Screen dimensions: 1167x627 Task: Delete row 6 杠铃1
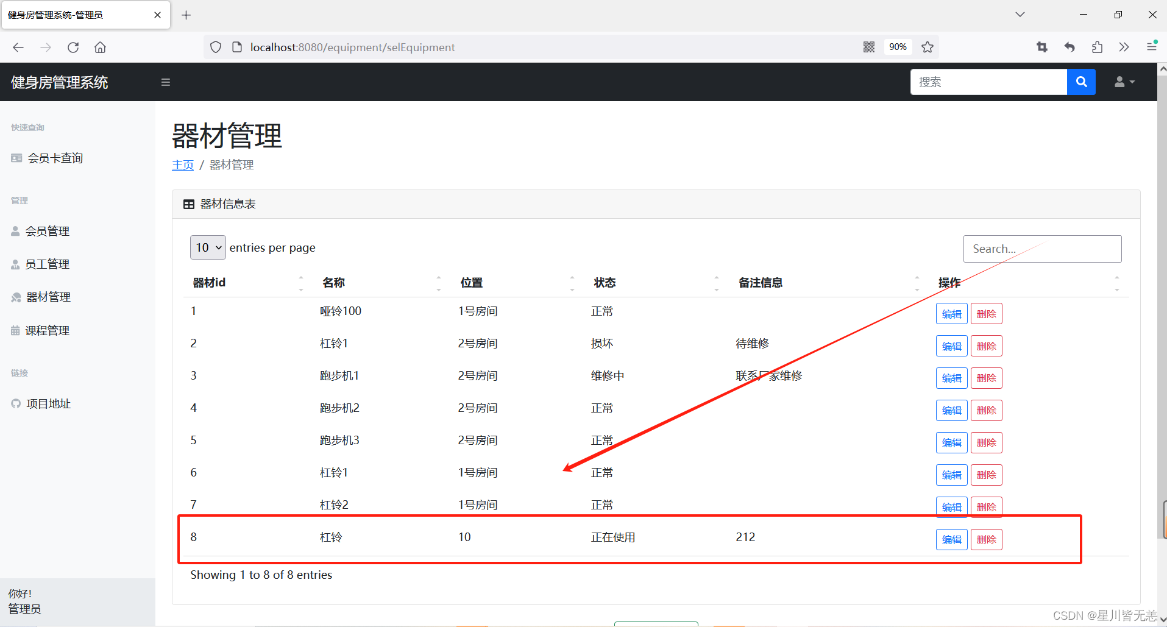pyautogui.click(x=986, y=475)
